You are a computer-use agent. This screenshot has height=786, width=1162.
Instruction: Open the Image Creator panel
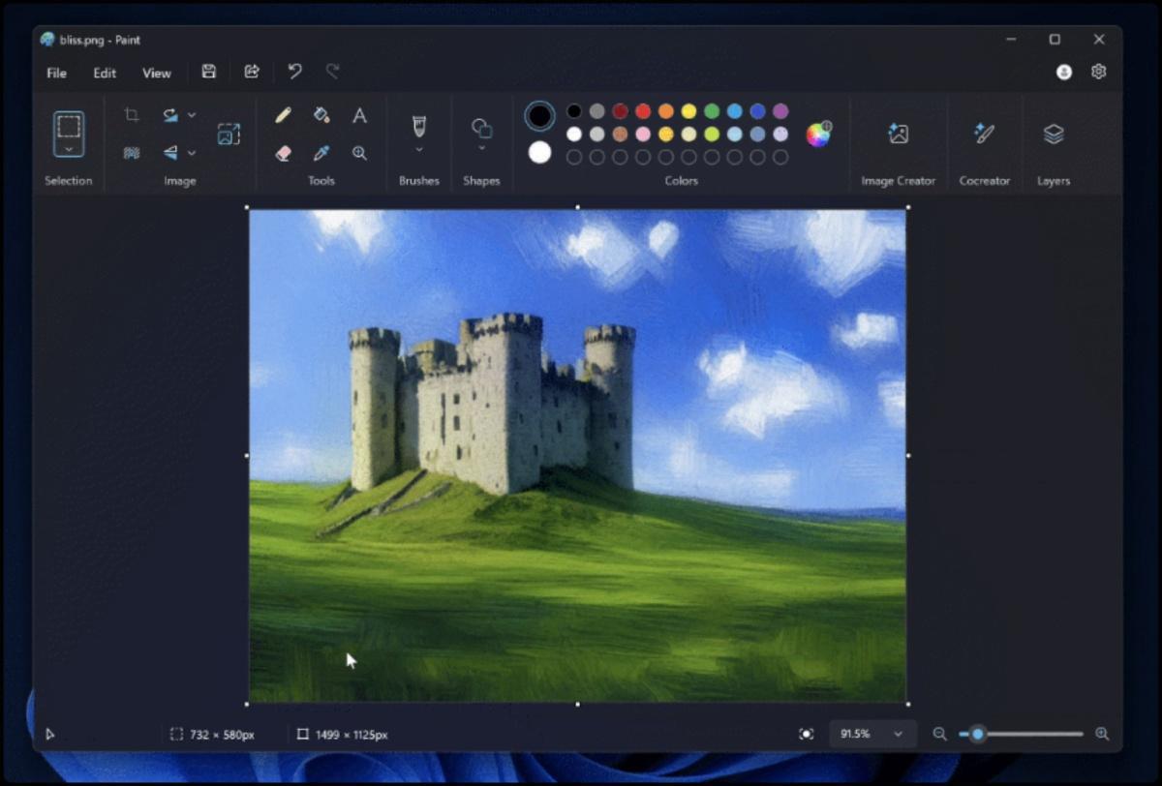click(898, 135)
